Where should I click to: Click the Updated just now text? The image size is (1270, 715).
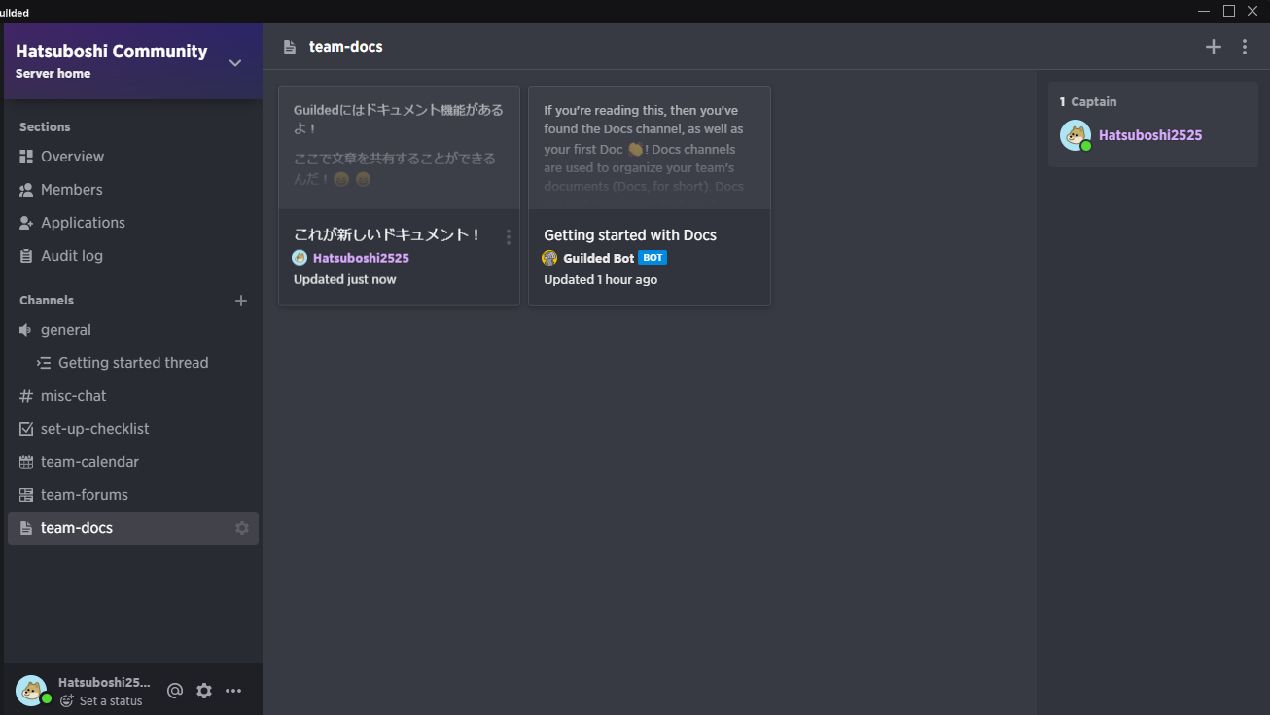(345, 279)
